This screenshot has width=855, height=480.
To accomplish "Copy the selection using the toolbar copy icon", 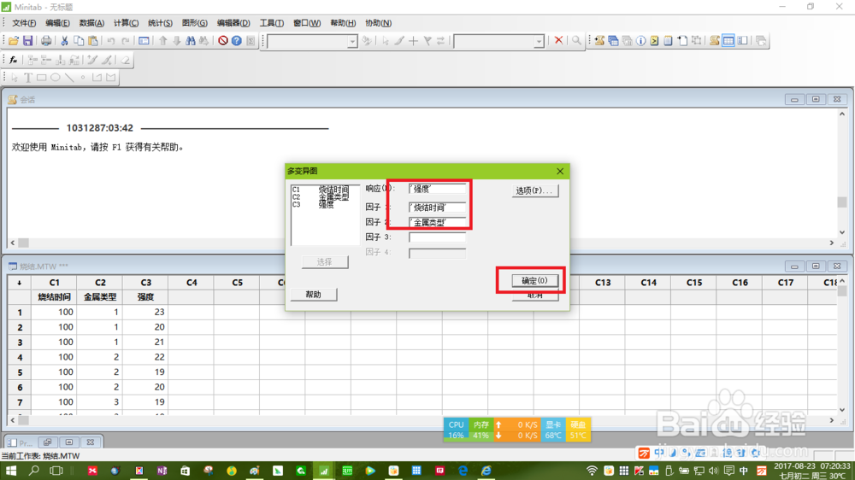I will click(79, 41).
